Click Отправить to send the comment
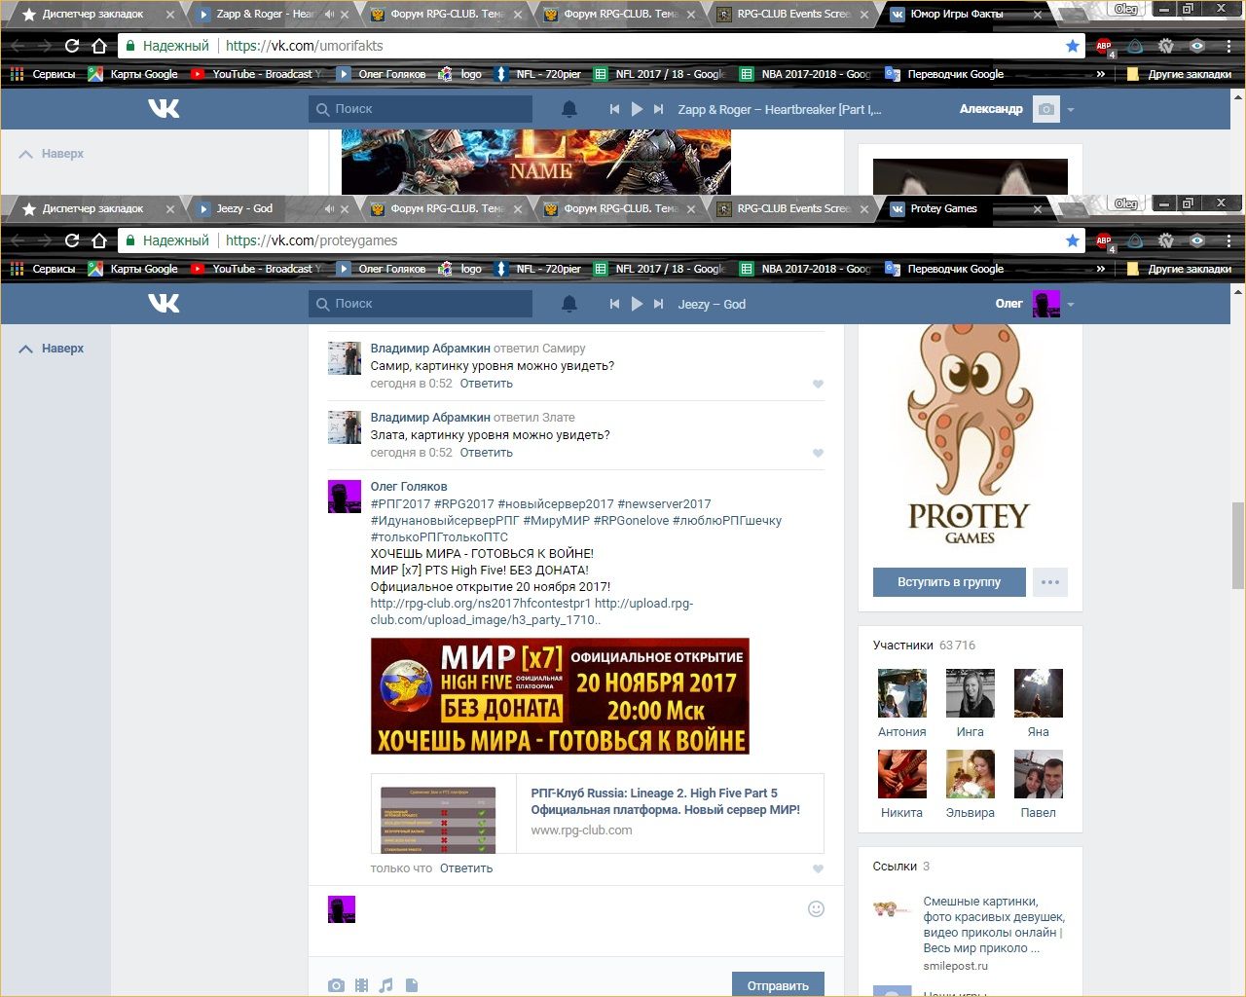 point(778,984)
